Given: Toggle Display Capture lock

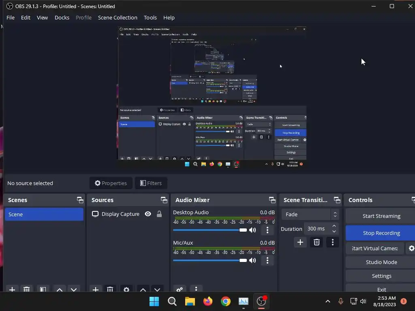Looking at the screenshot, I should (159, 214).
